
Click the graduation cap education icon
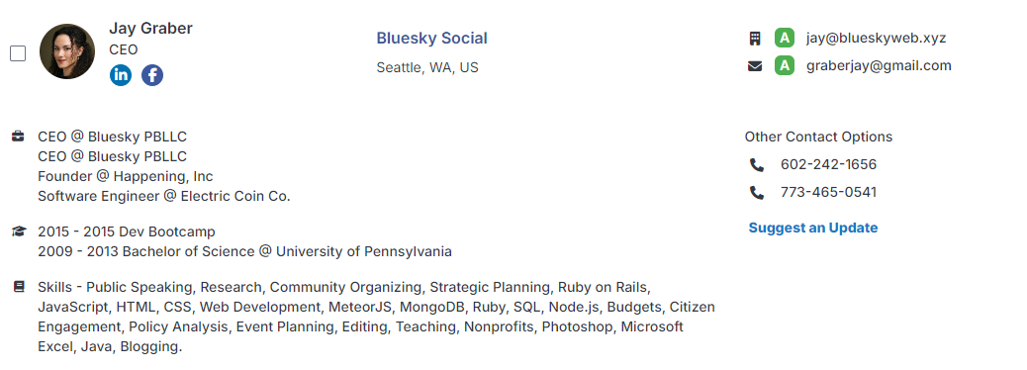coord(19,231)
